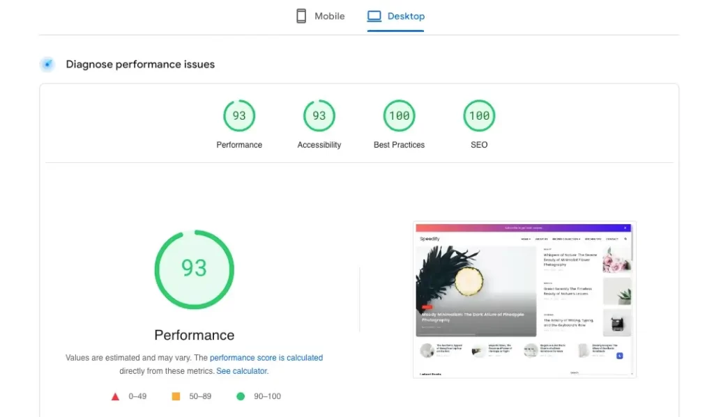Click the 0–49 legend text
714x417 pixels.
point(137,397)
